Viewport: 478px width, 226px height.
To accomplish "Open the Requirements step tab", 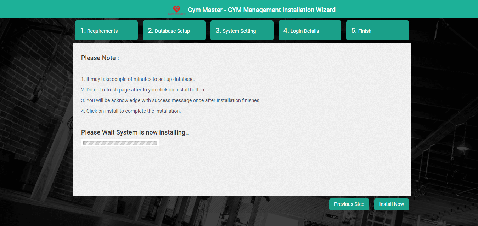I will click(106, 31).
